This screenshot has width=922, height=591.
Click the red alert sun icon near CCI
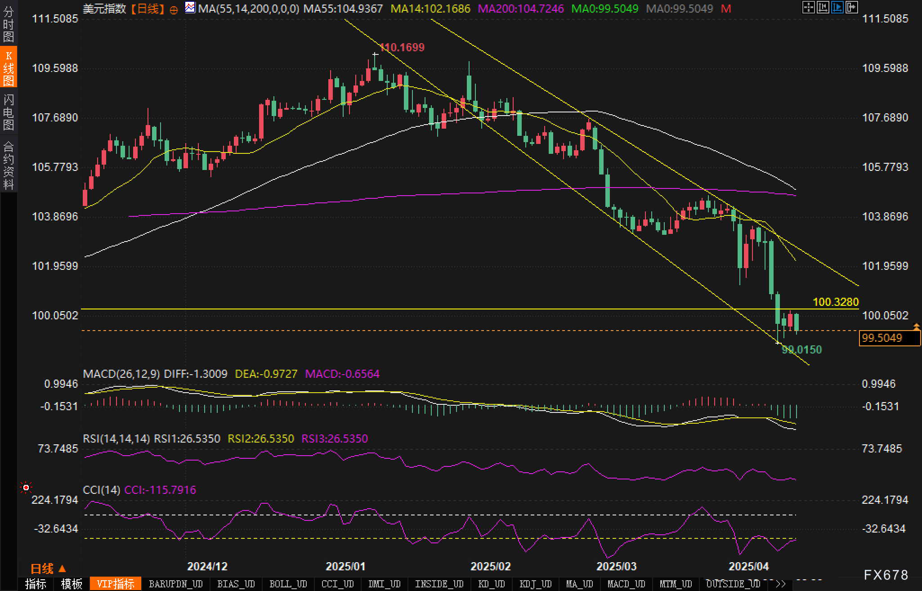26,488
